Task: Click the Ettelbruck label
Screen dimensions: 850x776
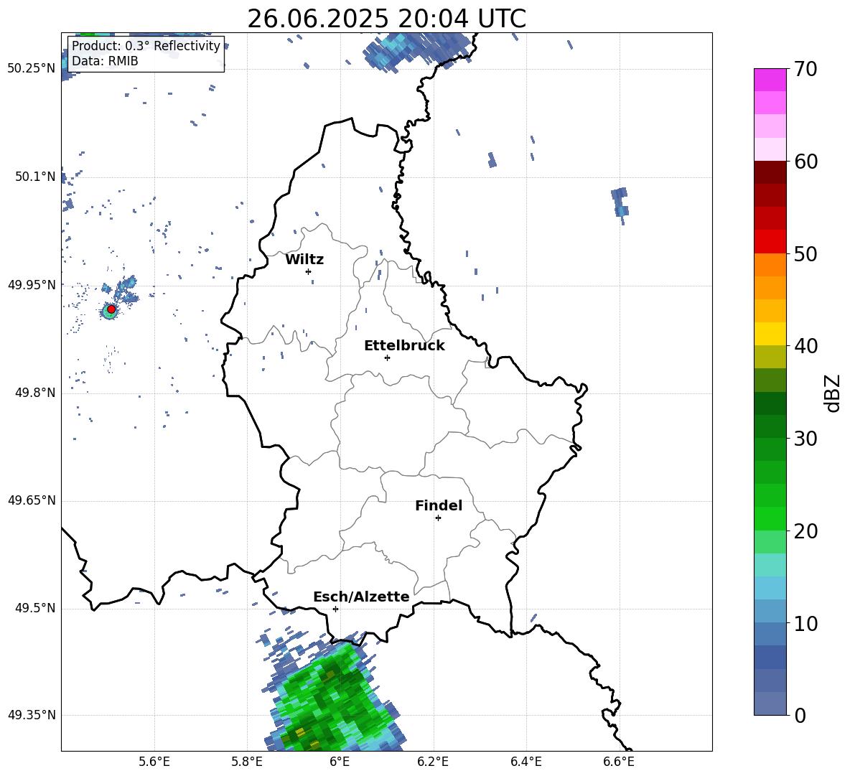Action: [x=404, y=346]
